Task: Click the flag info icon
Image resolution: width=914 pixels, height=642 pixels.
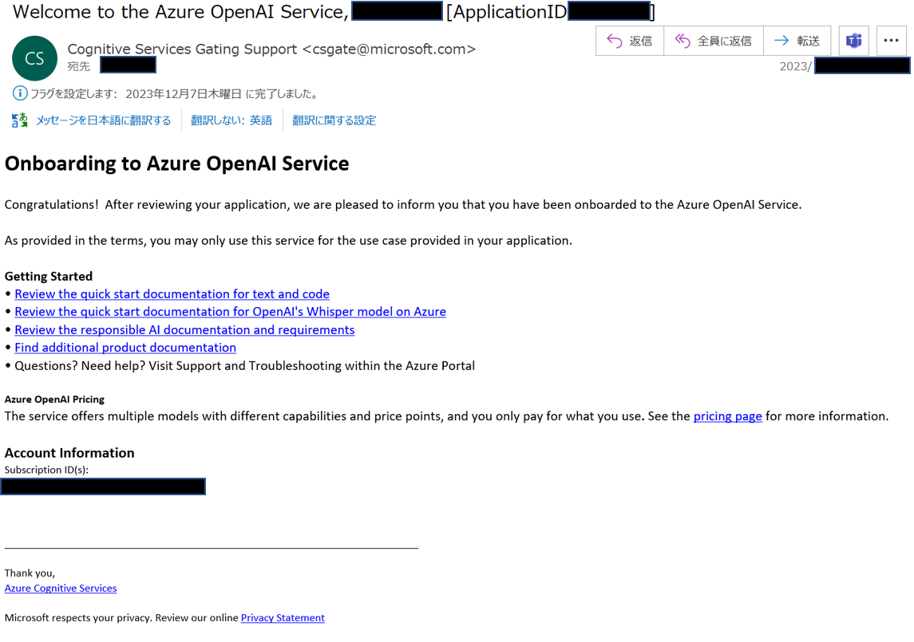Action: [x=20, y=93]
